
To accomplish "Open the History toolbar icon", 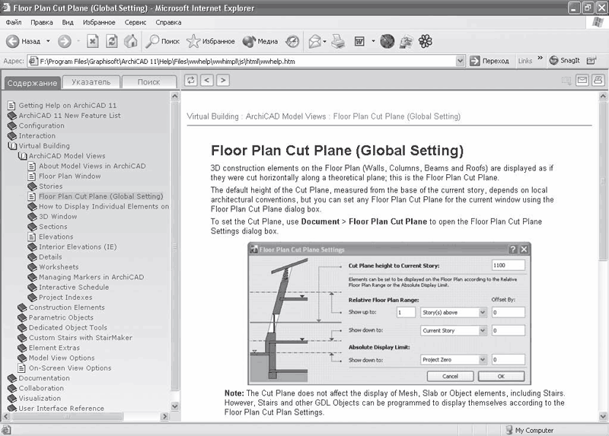I will click(293, 41).
